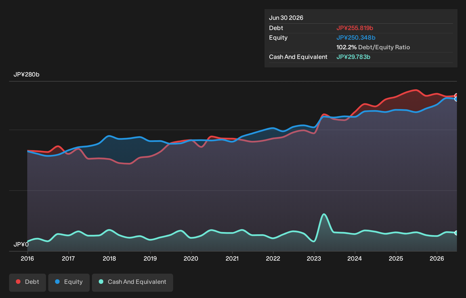Viewport: 466px width, 298px height.
Task: Click the blue Equity endpoint marker
Action: [x=456, y=99]
